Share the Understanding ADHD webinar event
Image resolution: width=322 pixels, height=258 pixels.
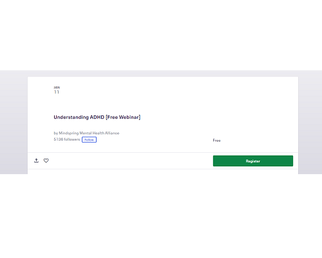[x=36, y=161]
